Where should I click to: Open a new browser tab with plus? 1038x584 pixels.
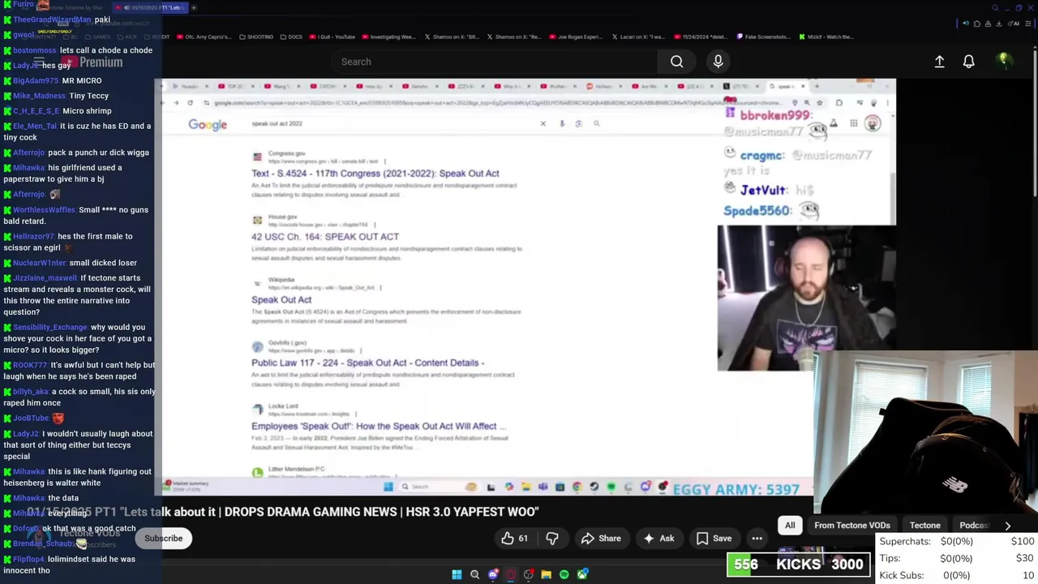point(194,7)
